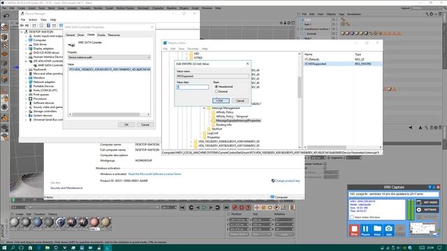The width and height of the screenshot is (447, 251).
Task: Select the pink material sphere
Action: [x=94, y=222]
